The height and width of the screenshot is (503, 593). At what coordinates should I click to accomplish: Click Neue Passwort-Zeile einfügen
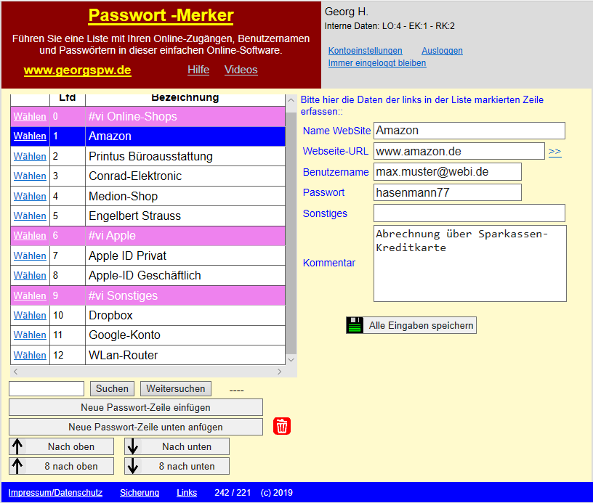(x=135, y=407)
